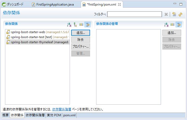This screenshot has height=120, width=187.
Task: Switch to the 依存関係 bottom tab
Action: [17, 115]
